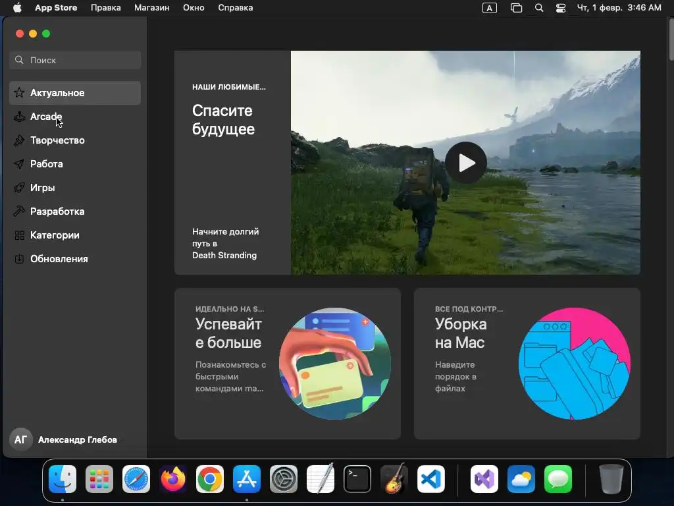Open the Игры rocket icon
674x506 pixels.
19,188
